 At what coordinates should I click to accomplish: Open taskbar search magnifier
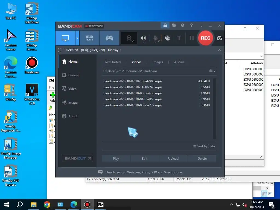(x=20, y=205)
